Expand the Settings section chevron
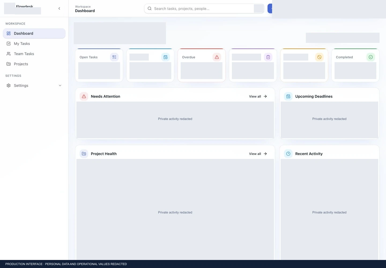This screenshot has height=268, width=386. point(60,85)
